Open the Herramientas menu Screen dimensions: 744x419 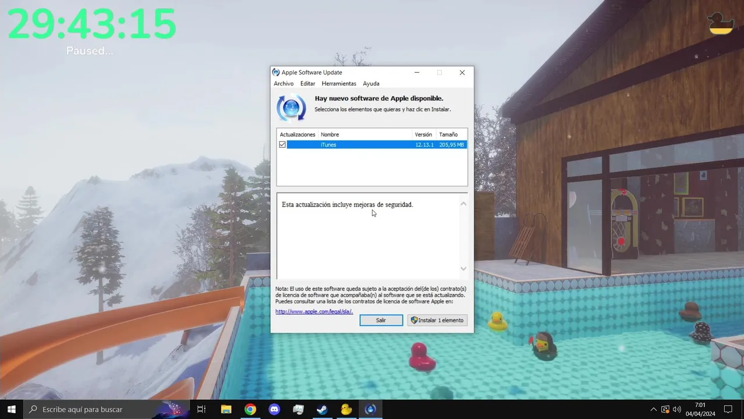click(x=339, y=84)
